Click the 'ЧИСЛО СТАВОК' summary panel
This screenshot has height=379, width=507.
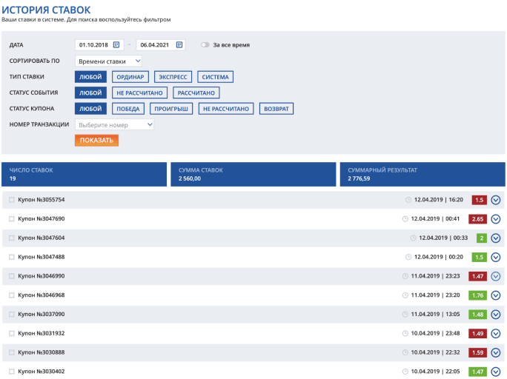(x=84, y=175)
